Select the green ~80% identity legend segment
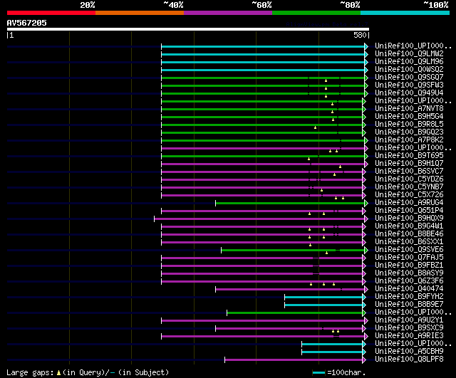 point(316,13)
